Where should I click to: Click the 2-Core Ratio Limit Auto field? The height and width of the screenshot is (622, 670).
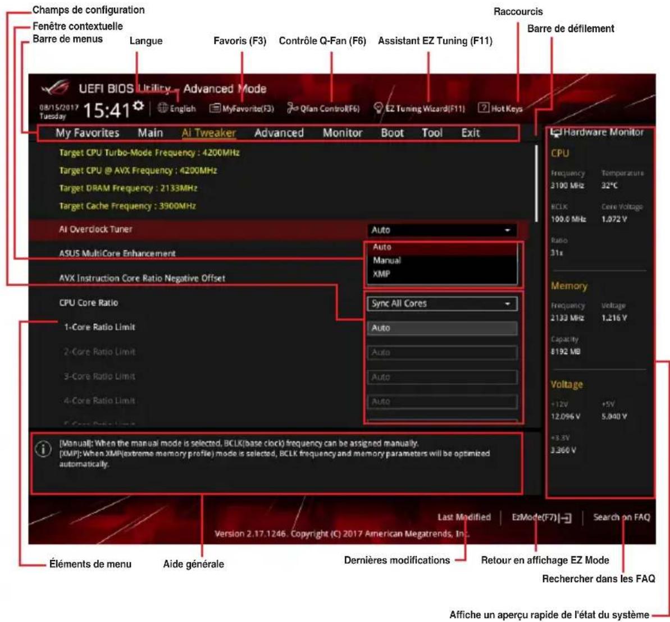tap(442, 352)
